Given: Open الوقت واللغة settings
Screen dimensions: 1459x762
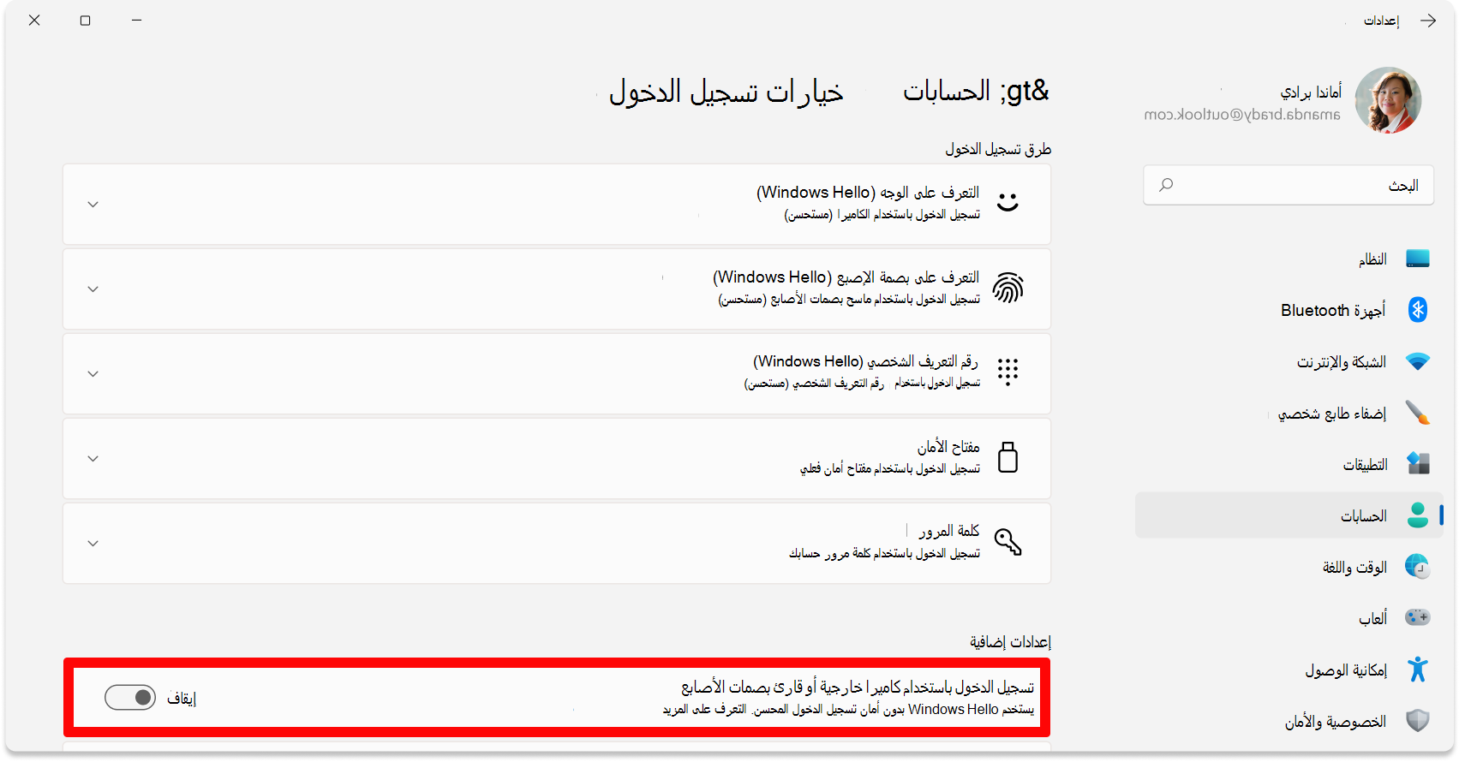Looking at the screenshot, I should coord(1289,567).
